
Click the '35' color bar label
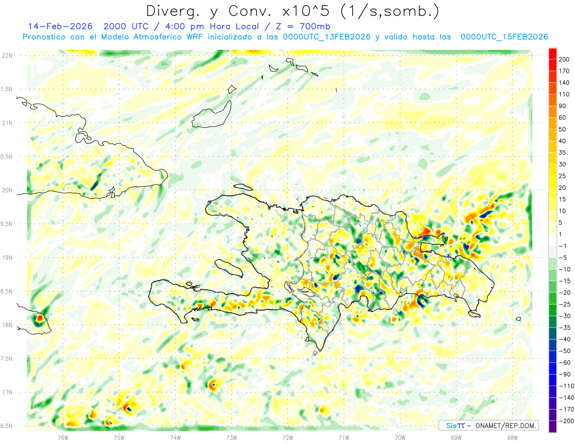coord(563,153)
